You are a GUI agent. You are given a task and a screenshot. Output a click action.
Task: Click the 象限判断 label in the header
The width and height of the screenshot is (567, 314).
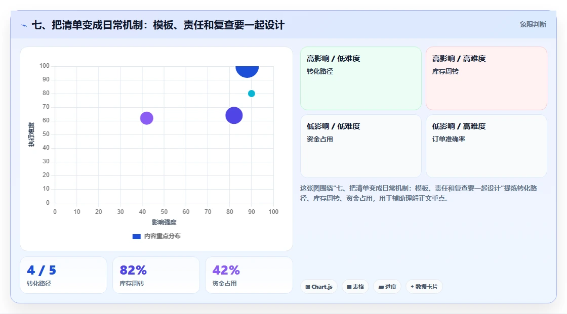click(533, 25)
